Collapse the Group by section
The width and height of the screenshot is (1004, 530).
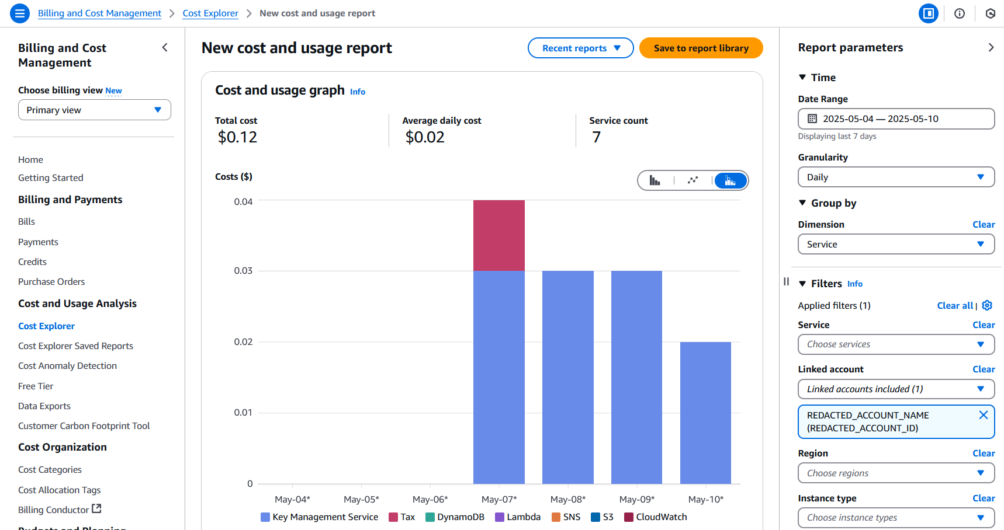pyautogui.click(x=802, y=203)
